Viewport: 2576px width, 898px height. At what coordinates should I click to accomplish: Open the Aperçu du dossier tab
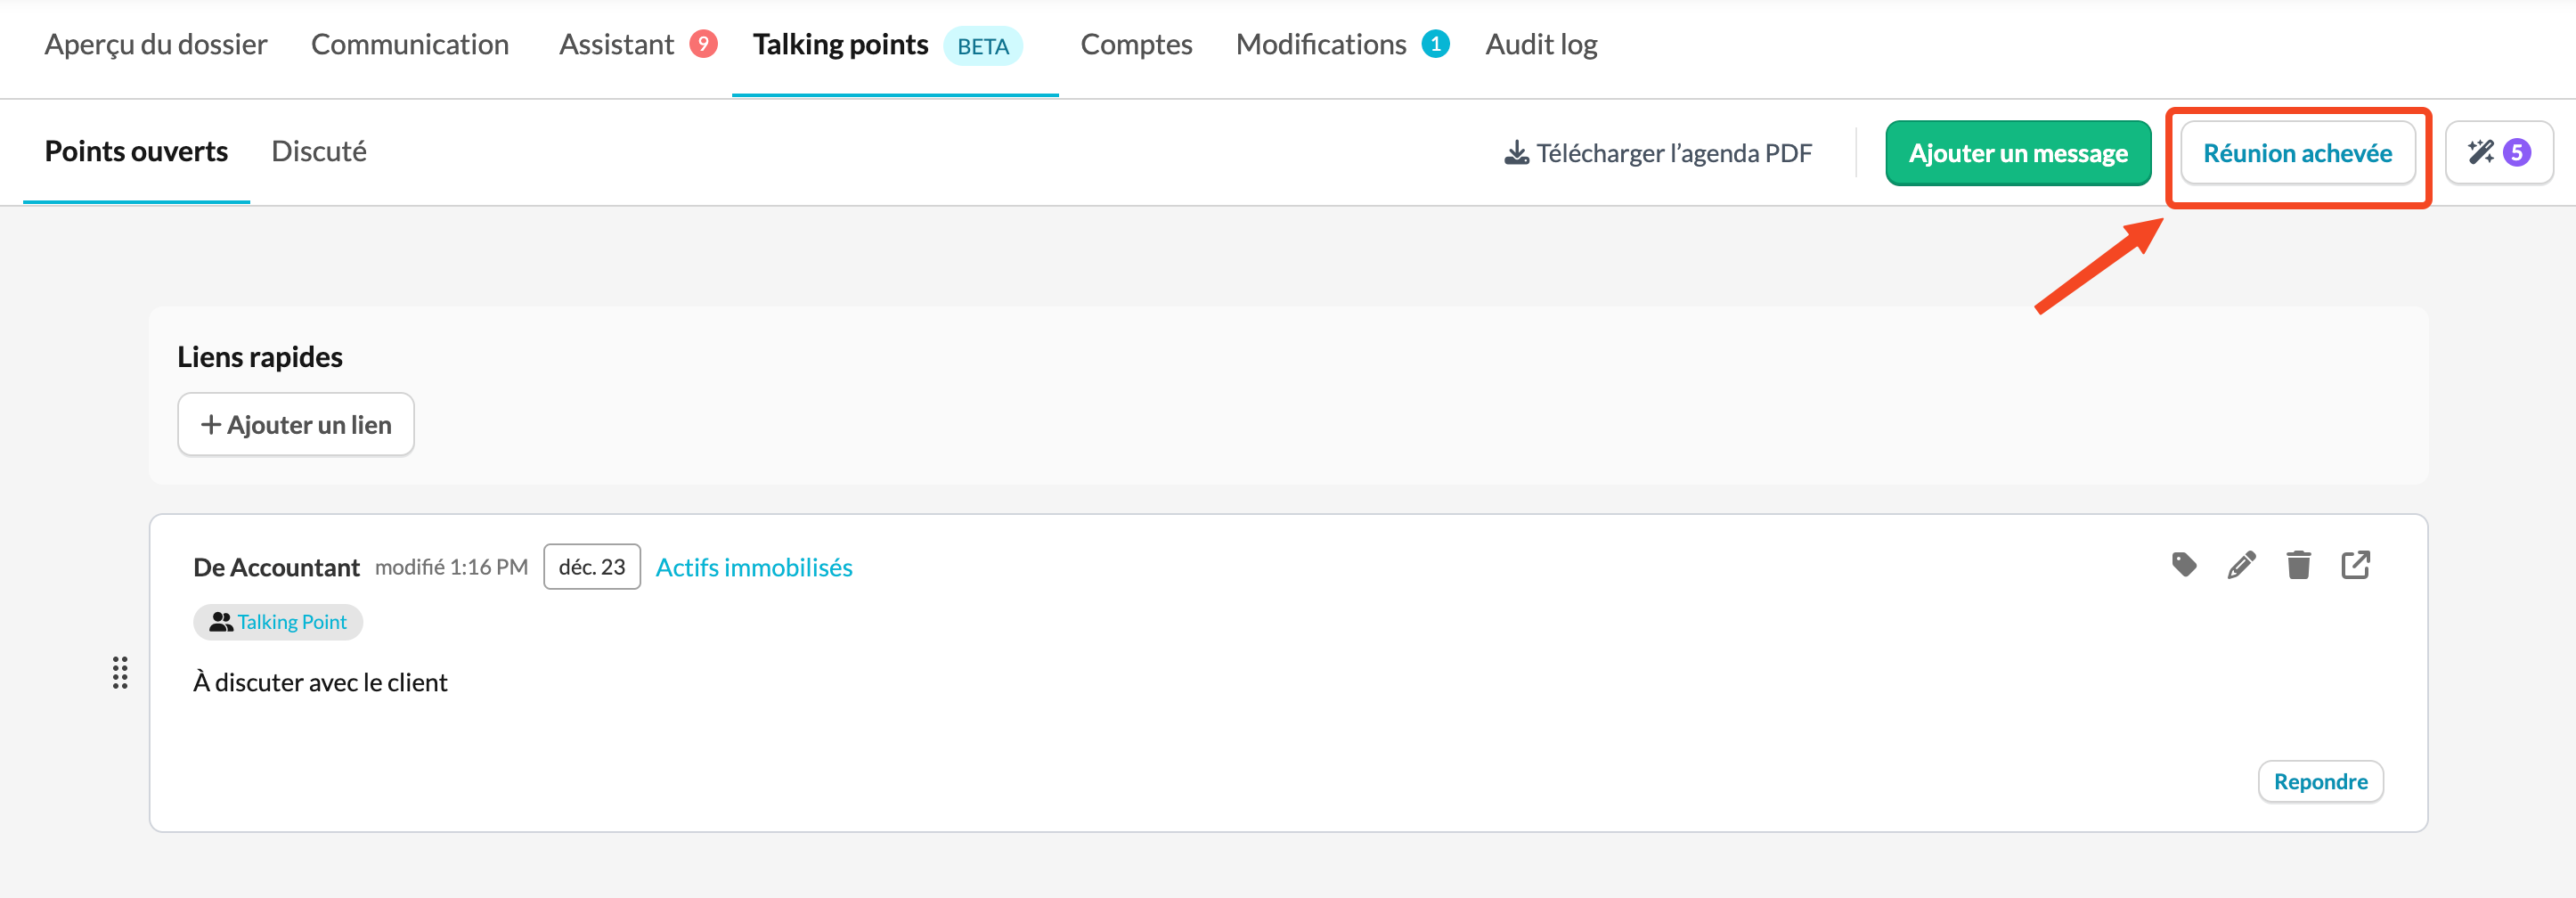(156, 45)
